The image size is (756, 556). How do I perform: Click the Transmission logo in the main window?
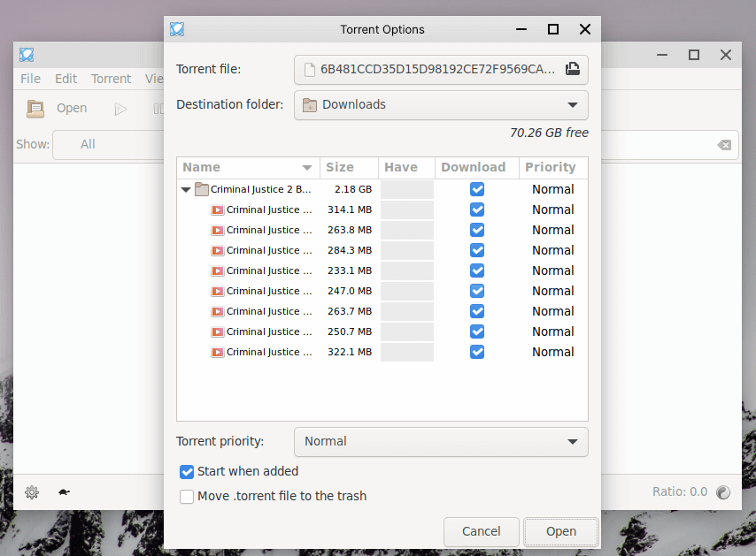tap(27, 55)
